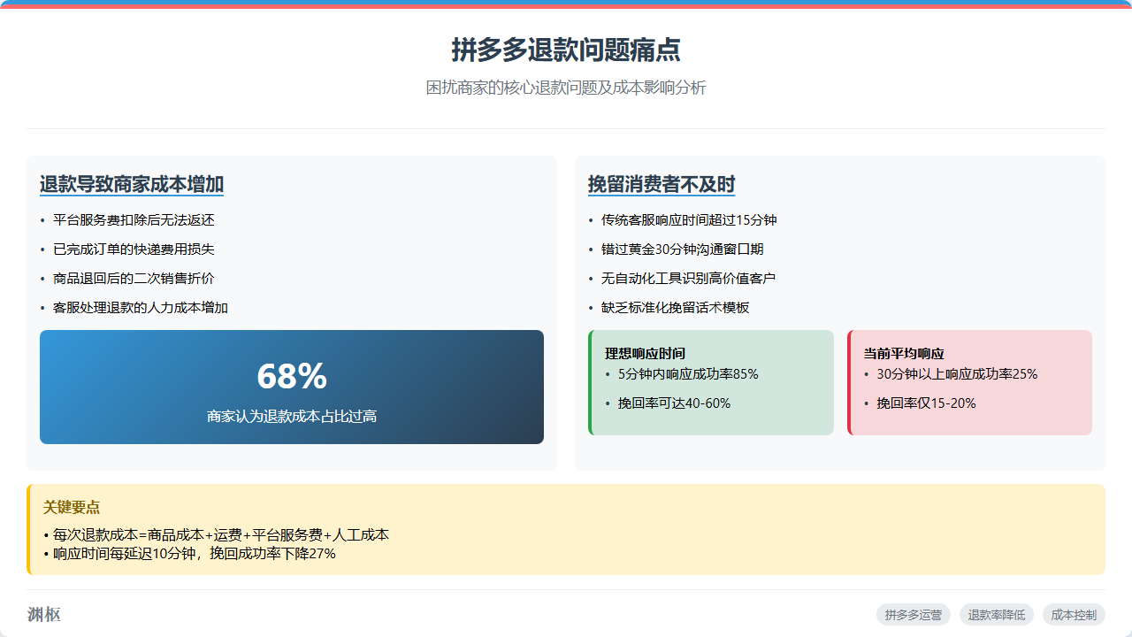The image size is (1132, 637).
Task: Click text 5分钟内响应成功率85%
Action: pyautogui.click(x=688, y=374)
